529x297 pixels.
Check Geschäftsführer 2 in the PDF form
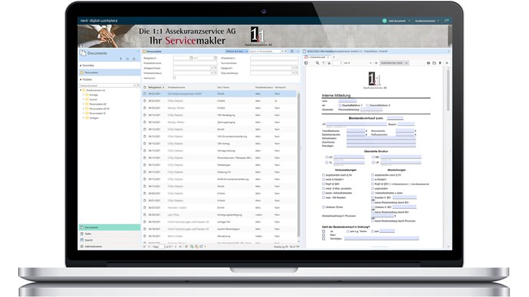click(x=367, y=106)
